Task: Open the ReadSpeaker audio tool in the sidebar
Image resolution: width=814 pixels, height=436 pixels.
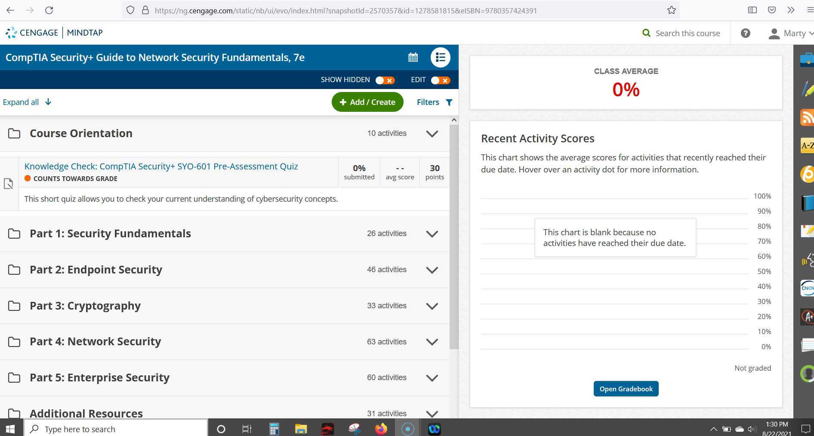Action: [807, 260]
